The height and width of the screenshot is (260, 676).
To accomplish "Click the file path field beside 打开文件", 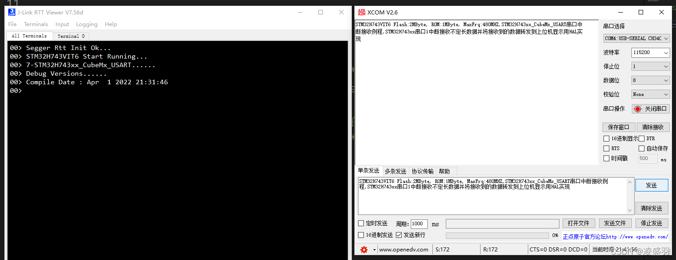I will click(x=502, y=224).
